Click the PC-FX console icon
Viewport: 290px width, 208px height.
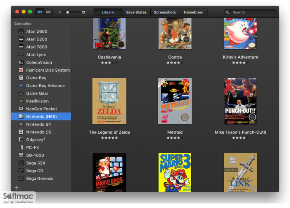click(22, 148)
